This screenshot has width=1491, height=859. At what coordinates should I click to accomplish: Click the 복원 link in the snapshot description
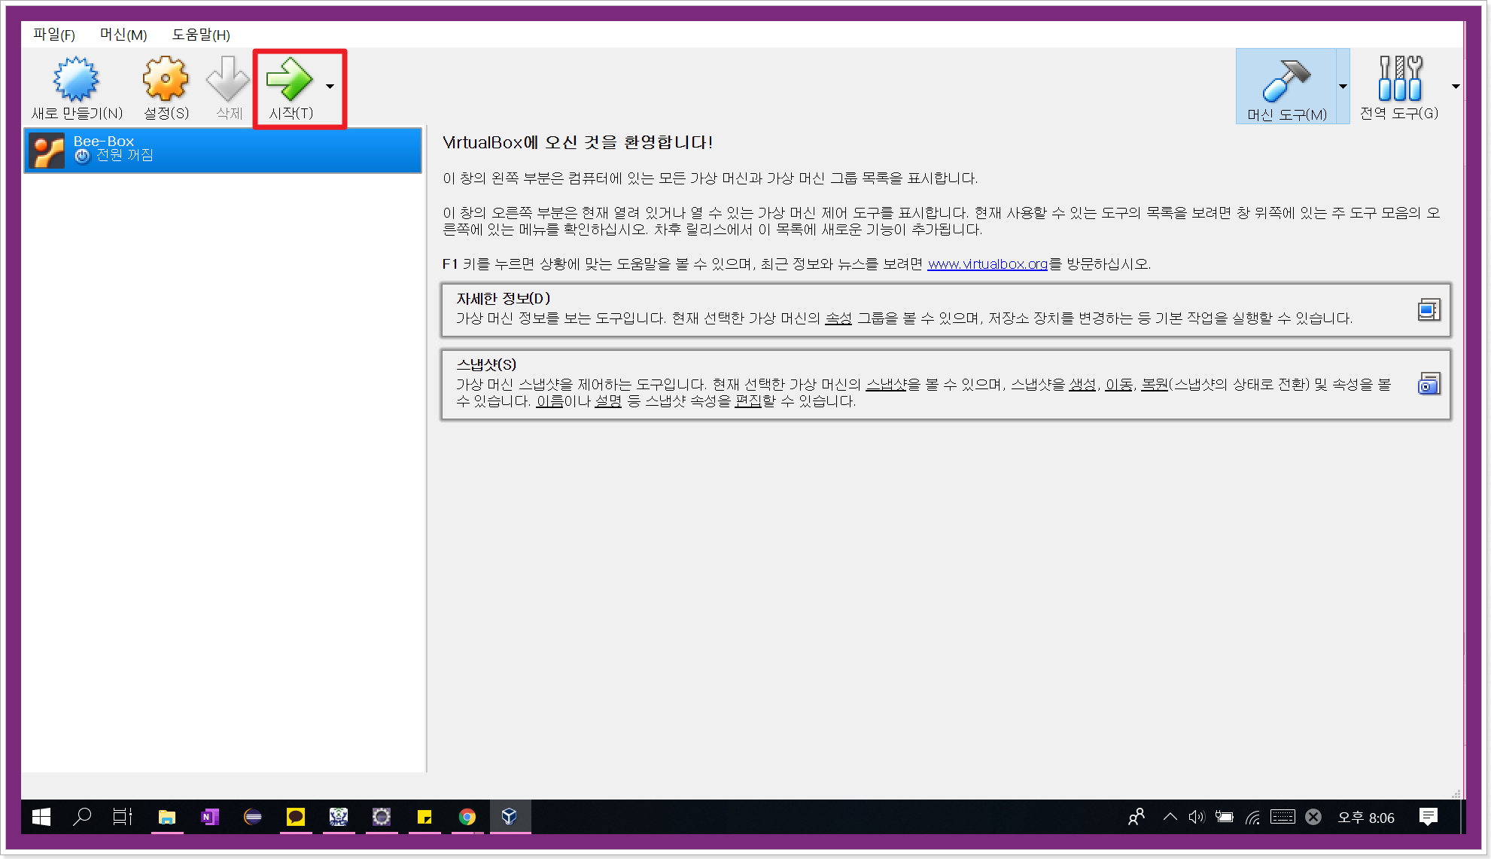point(1155,385)
